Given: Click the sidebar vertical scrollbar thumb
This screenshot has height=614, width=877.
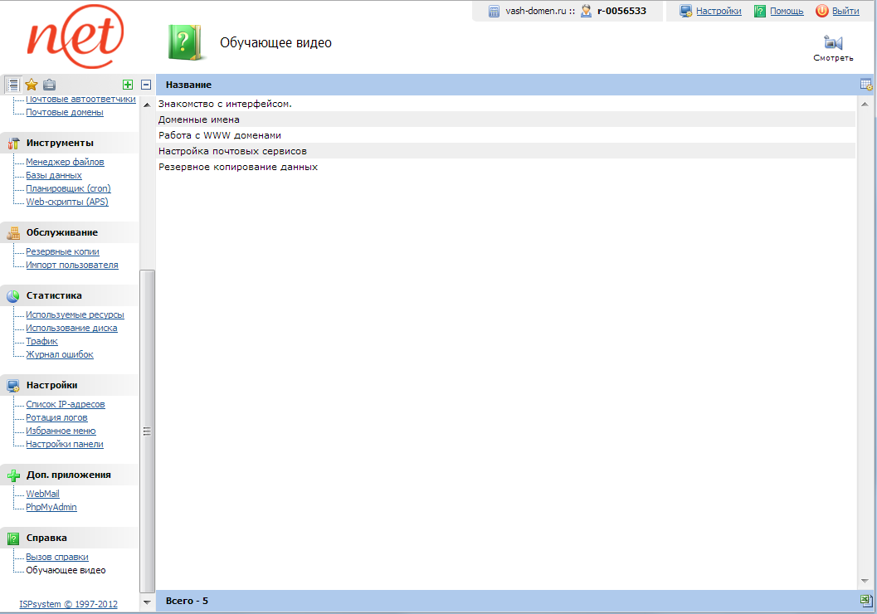Looking at the screenshot, I should click(147, 430).
